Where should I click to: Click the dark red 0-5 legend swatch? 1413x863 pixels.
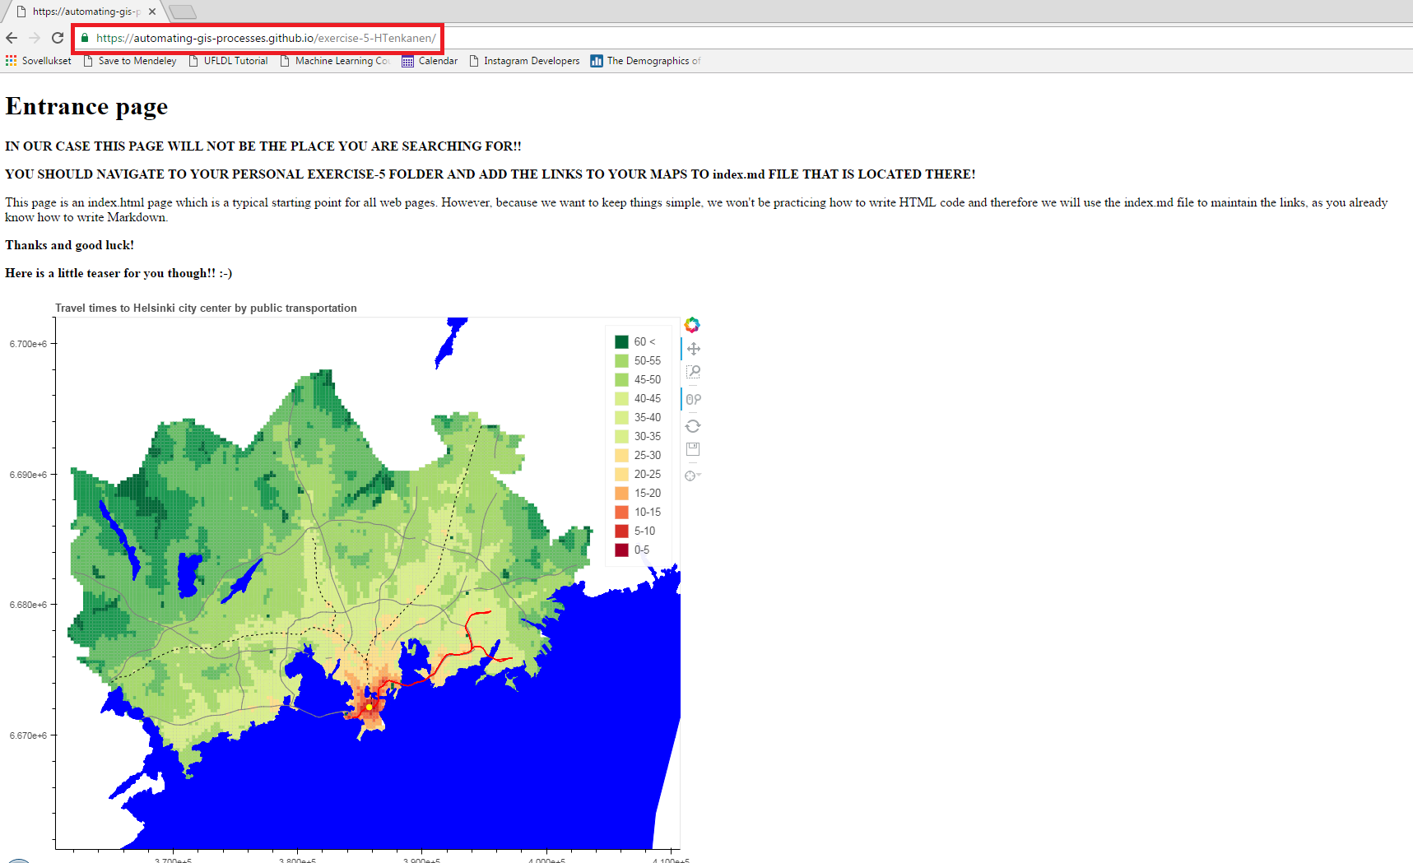[622, 550]
